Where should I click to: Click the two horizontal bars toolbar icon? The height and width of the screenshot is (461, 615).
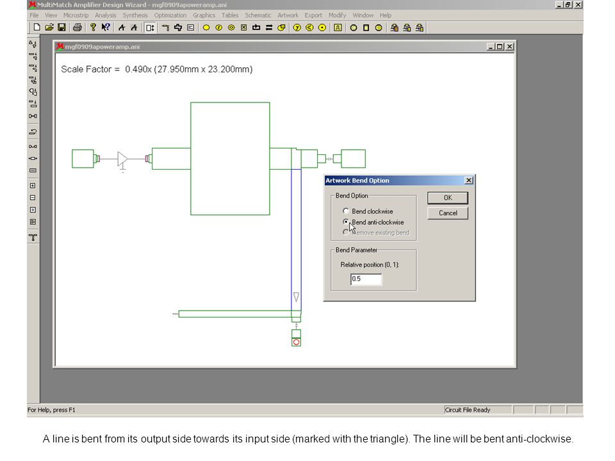point(269,28)
